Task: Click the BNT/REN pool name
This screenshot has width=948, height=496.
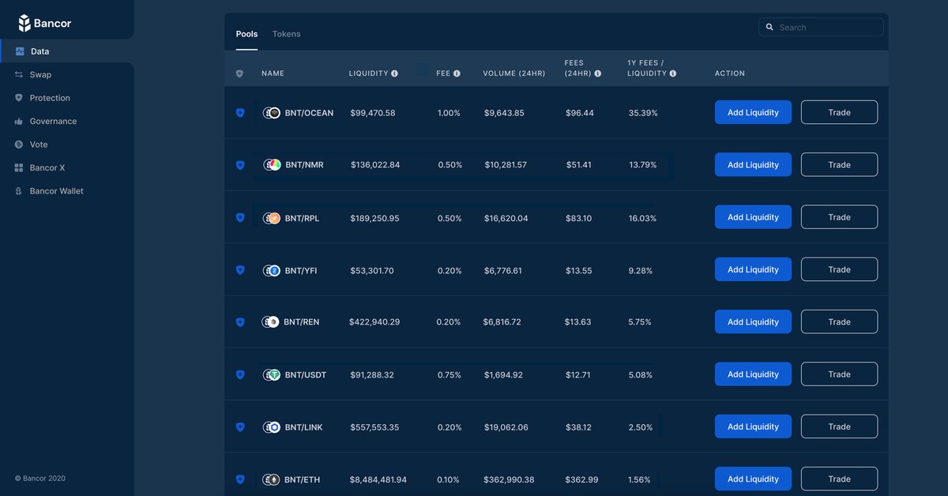Action: point(302,322)
